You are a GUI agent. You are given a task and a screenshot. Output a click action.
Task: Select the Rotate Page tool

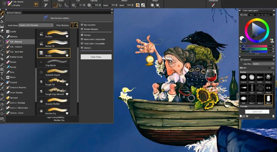tap(2, 114)
